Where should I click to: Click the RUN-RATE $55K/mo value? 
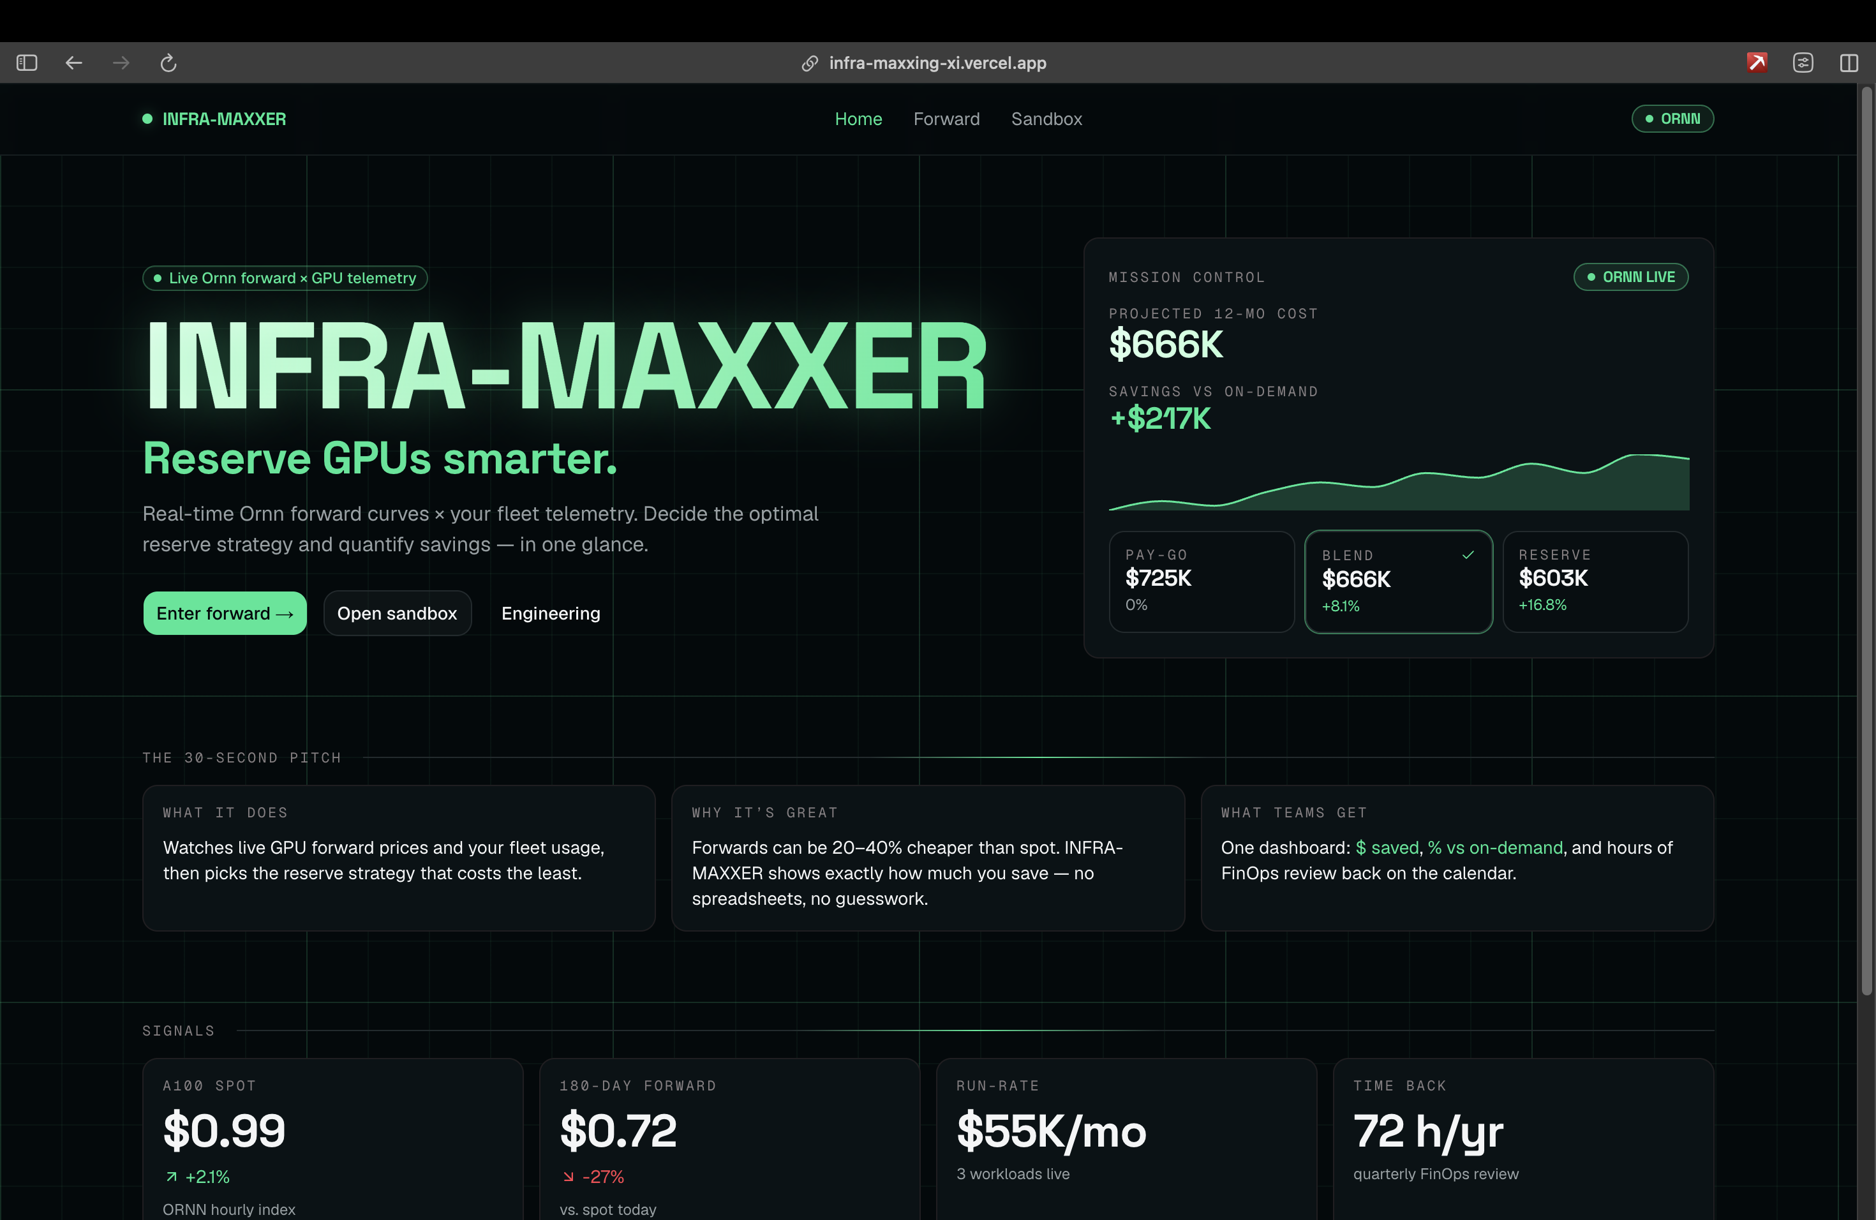click(1052, 1131)
